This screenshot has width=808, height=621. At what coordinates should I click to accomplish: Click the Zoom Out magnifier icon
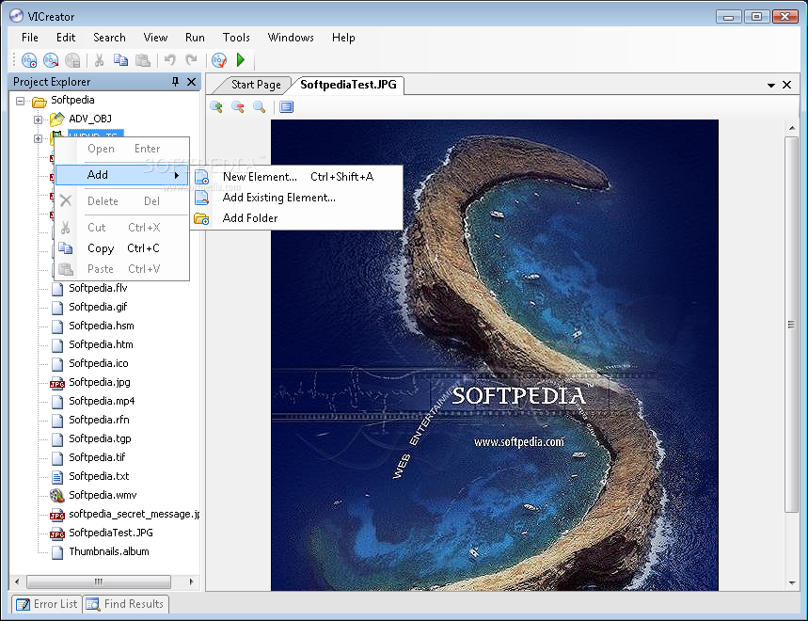click(x=238, y=106)
